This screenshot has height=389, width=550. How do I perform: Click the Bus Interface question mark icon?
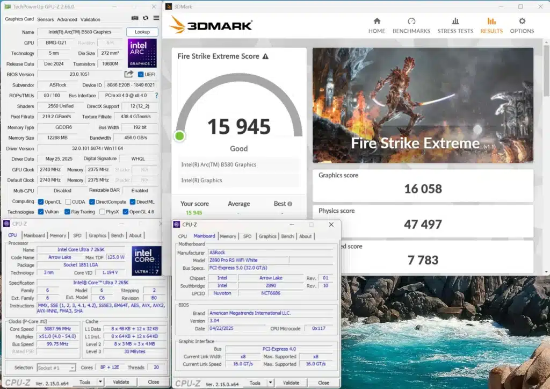click(156, 96)
